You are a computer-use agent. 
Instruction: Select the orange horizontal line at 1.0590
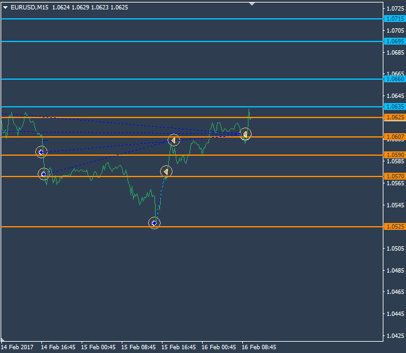(192, 155)
